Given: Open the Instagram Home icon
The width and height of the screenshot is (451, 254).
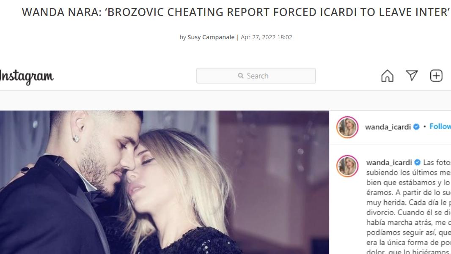Looking at the screenshot, I should (x=387, y=76).
